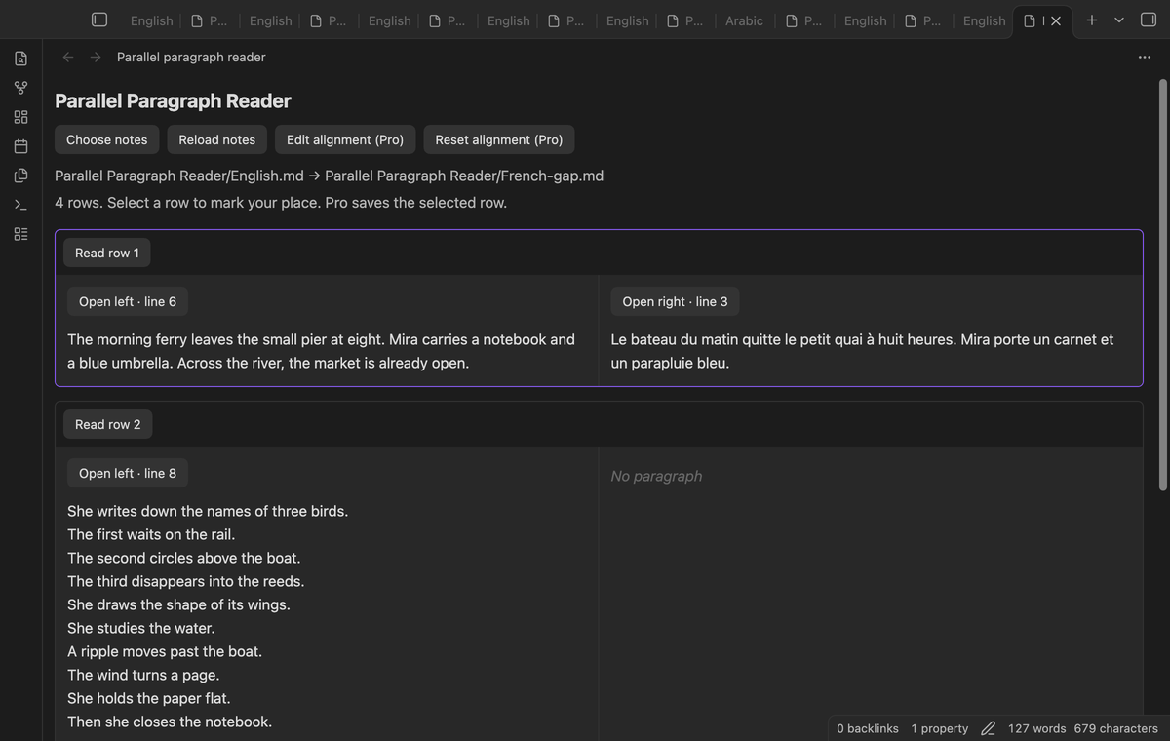Click 'The third disappears into the reeds.'
The height and width of the screenshot is (741, 1170).
[x=186, y=581]
